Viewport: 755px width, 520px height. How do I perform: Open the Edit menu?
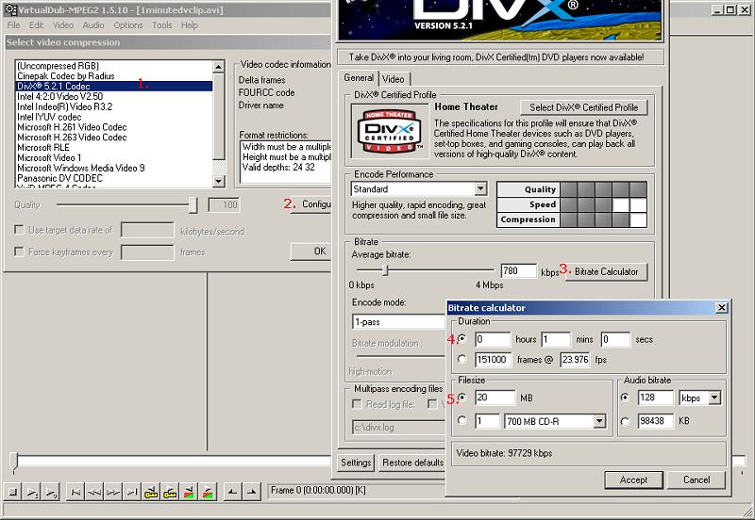[x=36, y=25]
